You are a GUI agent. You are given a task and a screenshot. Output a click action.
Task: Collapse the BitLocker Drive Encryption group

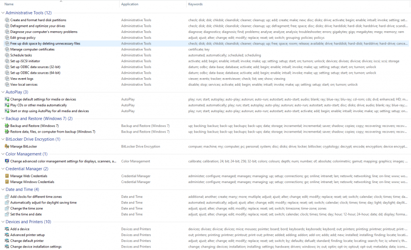pyautogui.click(x=3, y=139)
